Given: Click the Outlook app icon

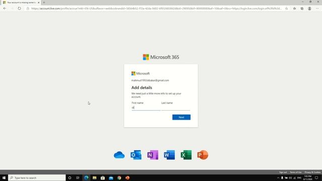Looking at the screenshot, I should tap(136, 155).
